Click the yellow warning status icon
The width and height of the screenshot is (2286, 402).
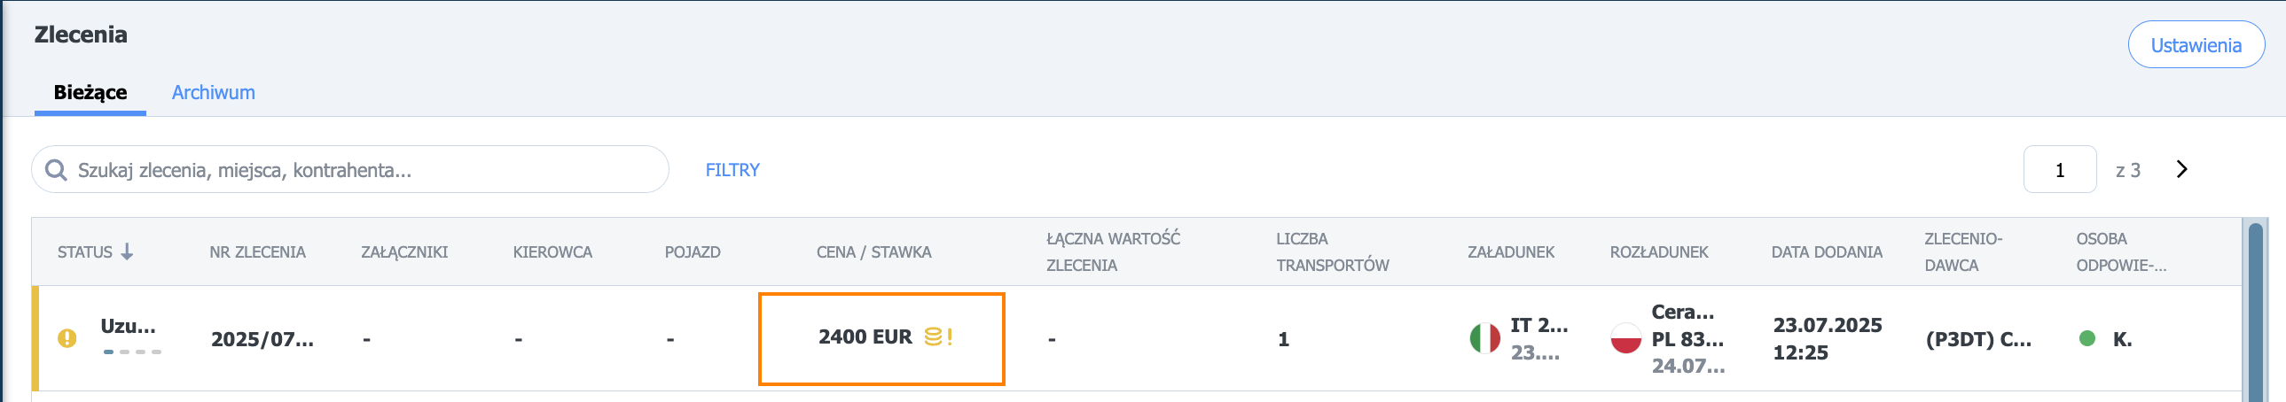pyautogui.click(x=67, y=338)
